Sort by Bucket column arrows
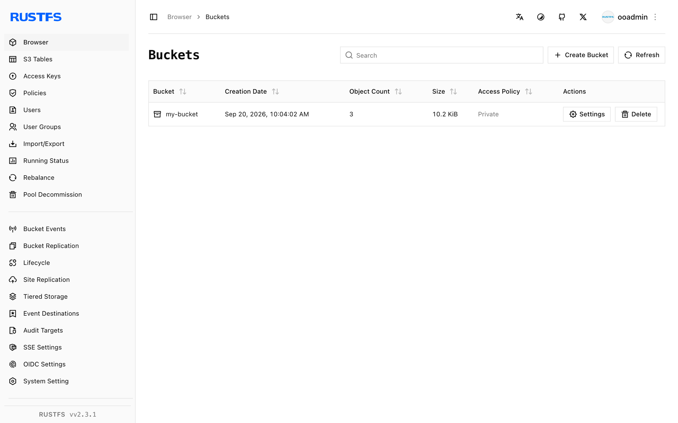678x423 pixels. pos(183,91)
